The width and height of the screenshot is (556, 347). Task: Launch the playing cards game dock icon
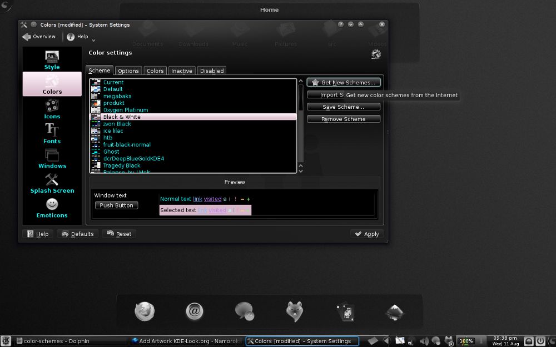pos(345,311)
